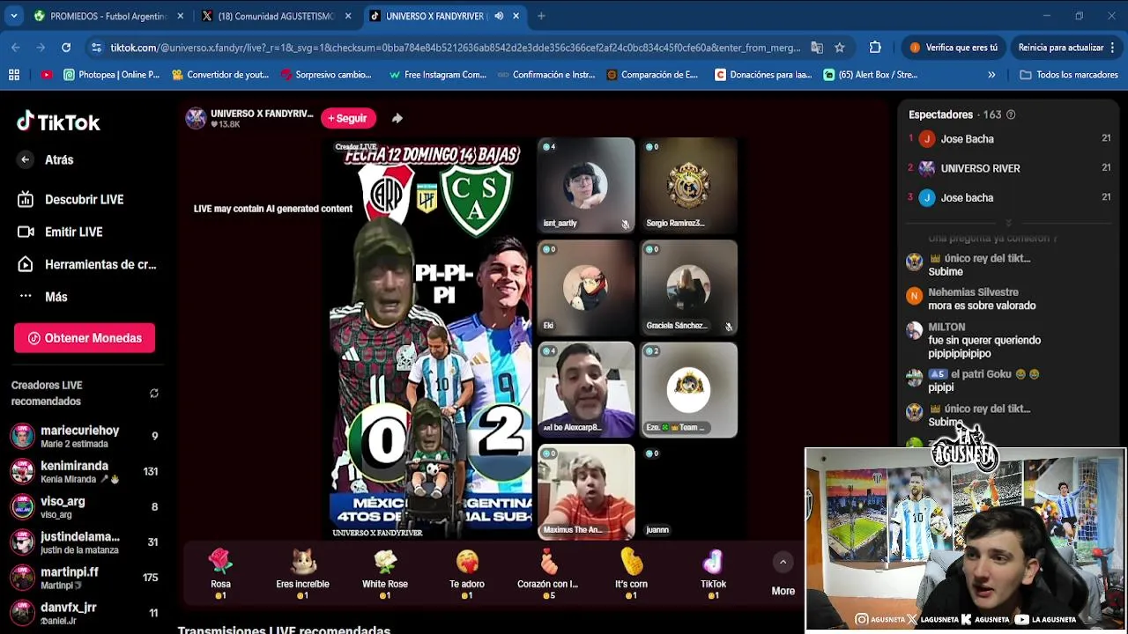Screen dimensions: 1128x634
Task: Open the tab search dropdown
Action: [13, 16]
